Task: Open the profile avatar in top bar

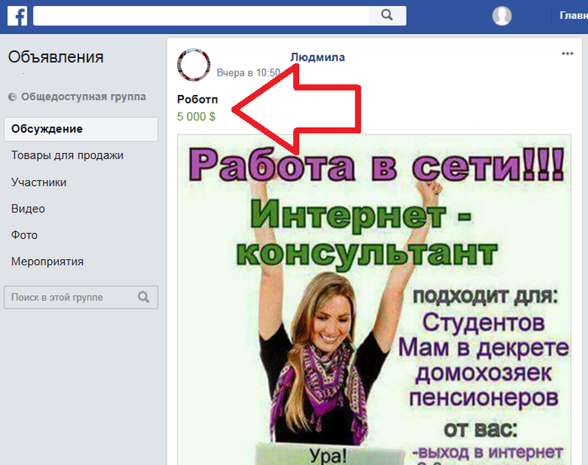Action: pos(502,16)
